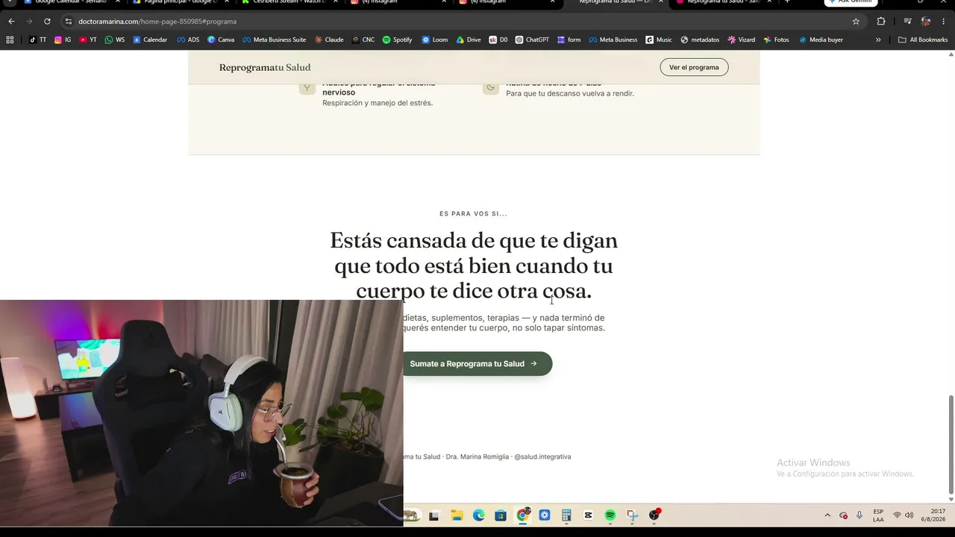Open the Task View icon in the taskbar
Screen dimensions: 955x537
click(433, 515)
